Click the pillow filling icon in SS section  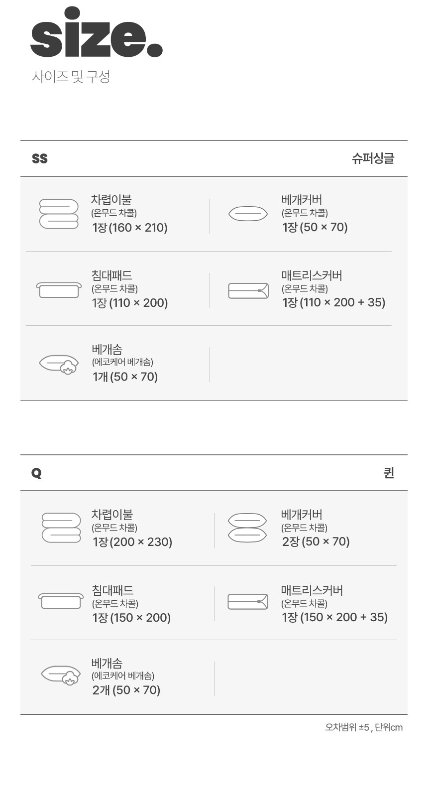[59, 364]
